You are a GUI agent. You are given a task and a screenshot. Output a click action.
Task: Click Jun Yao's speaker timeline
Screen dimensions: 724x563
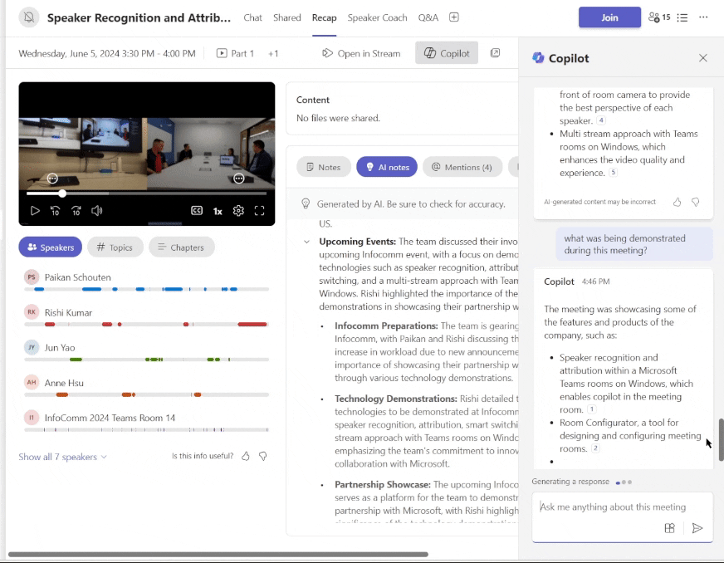click(x=146, y=360)
